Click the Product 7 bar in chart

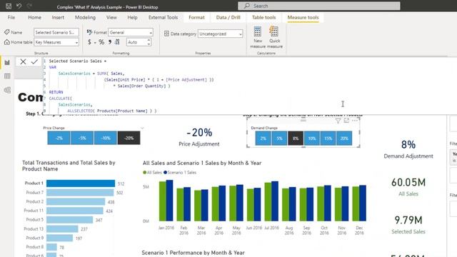[80, 192]
